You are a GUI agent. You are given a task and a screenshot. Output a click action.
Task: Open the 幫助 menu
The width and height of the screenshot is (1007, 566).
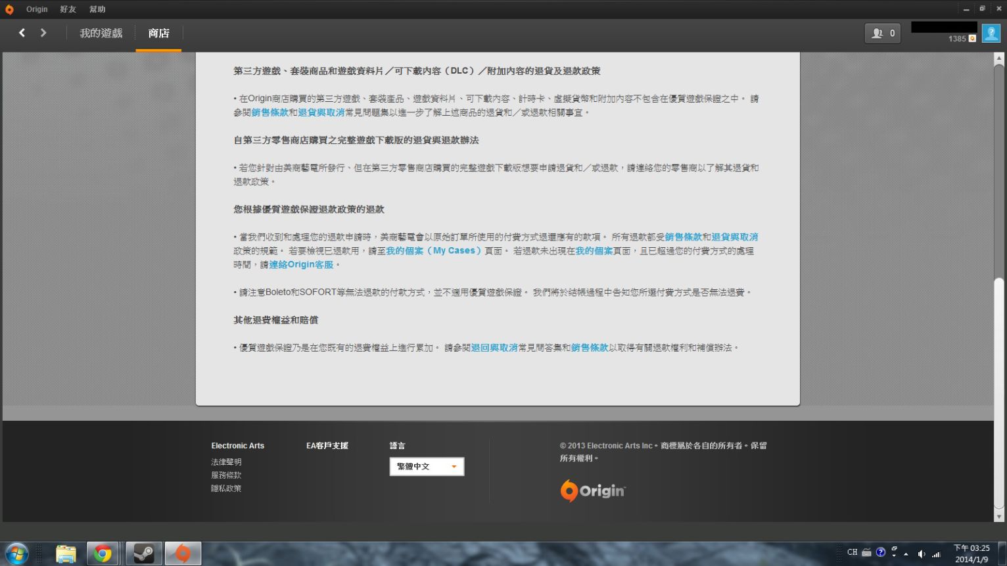pos(97,9)
